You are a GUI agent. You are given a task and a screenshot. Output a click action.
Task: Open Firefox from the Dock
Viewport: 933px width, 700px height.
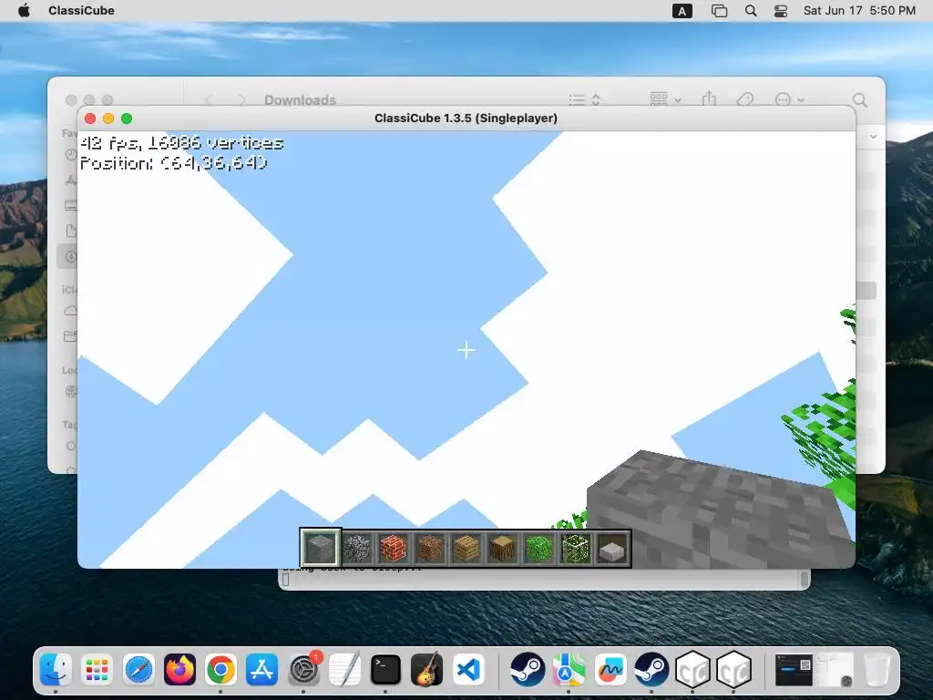click(x=179, y=670)
